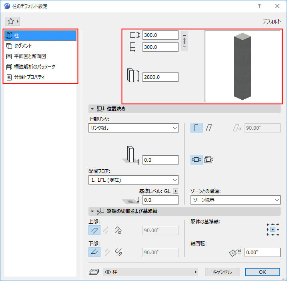Click the キャンセル button
Viewport: 287px width, 281px height.
(223, 272)
